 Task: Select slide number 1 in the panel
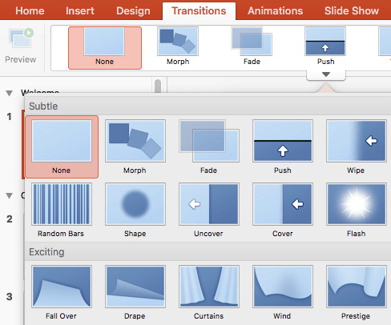pyautogui.click(x=9, y=117)
